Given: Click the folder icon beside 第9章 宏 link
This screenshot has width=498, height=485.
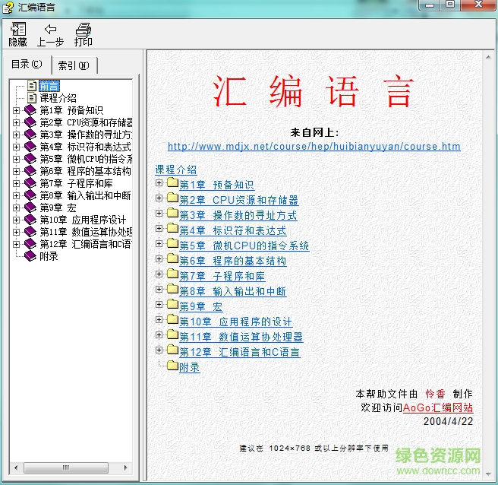Looking at the screenshot, I should pyautogui.click(x=171, y=306).
